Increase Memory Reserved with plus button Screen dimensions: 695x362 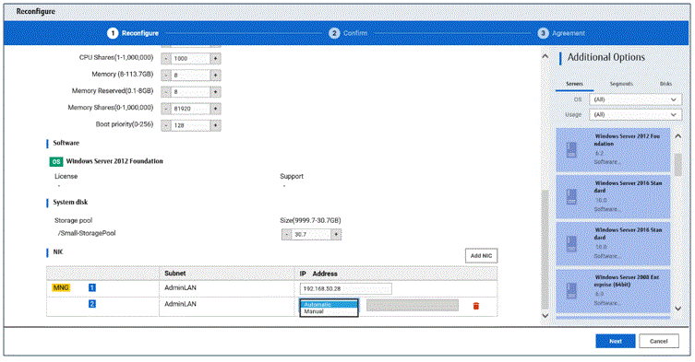click(x=215, y=92)
